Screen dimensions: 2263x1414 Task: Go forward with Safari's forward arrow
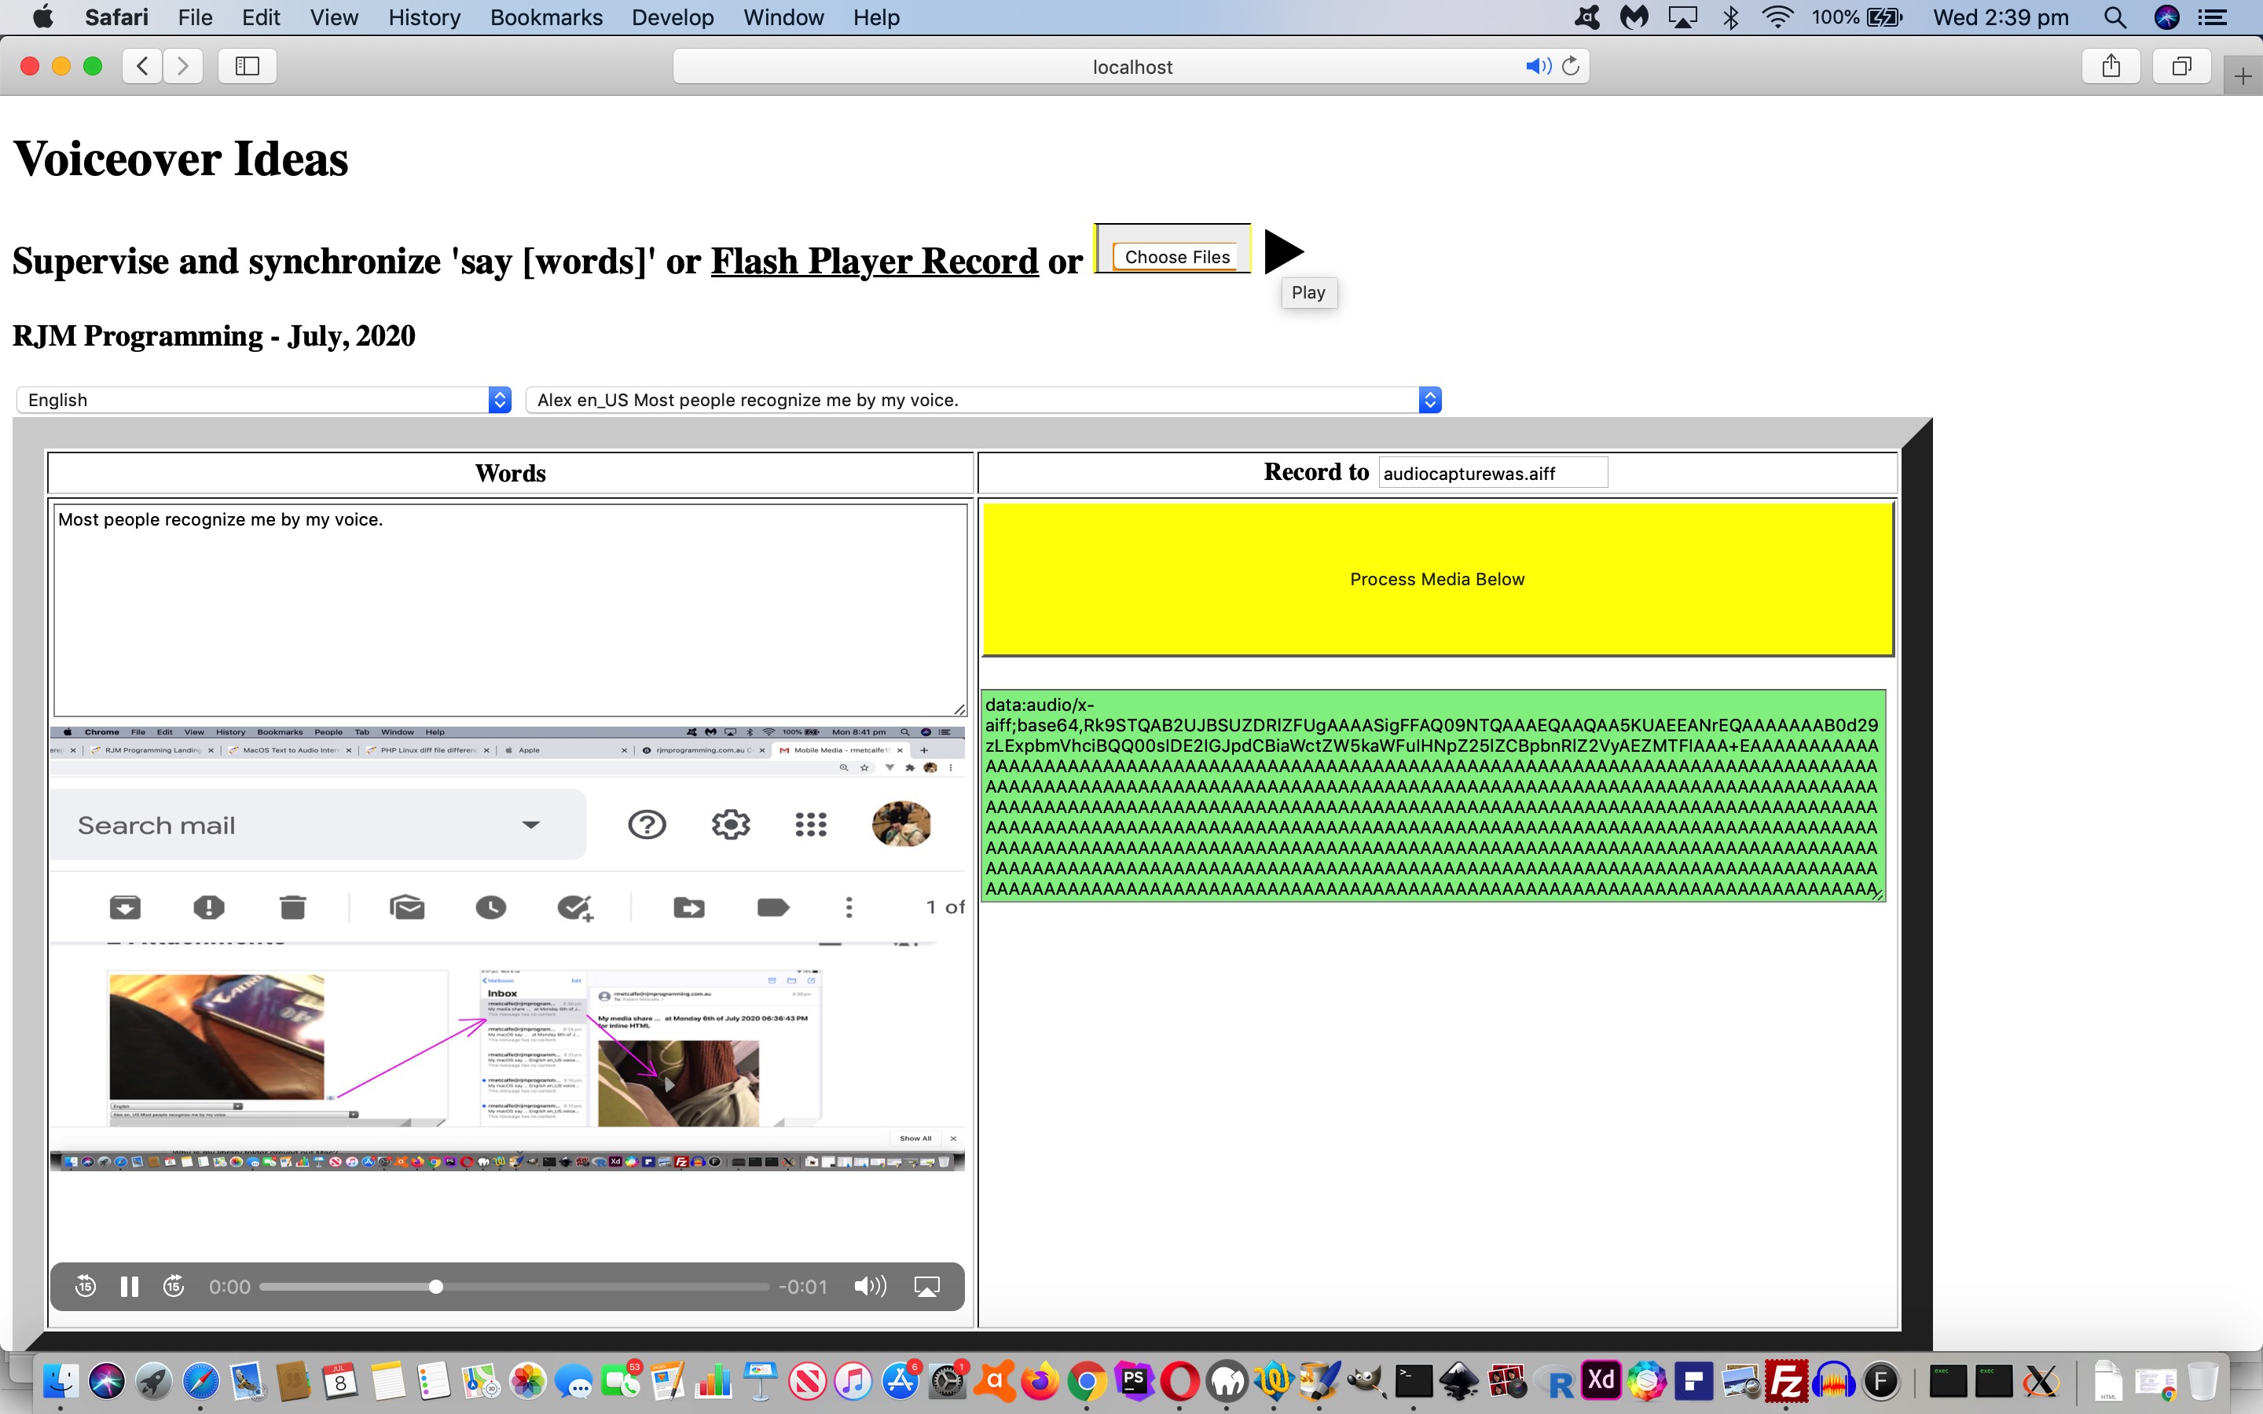(x=183, y=65)
